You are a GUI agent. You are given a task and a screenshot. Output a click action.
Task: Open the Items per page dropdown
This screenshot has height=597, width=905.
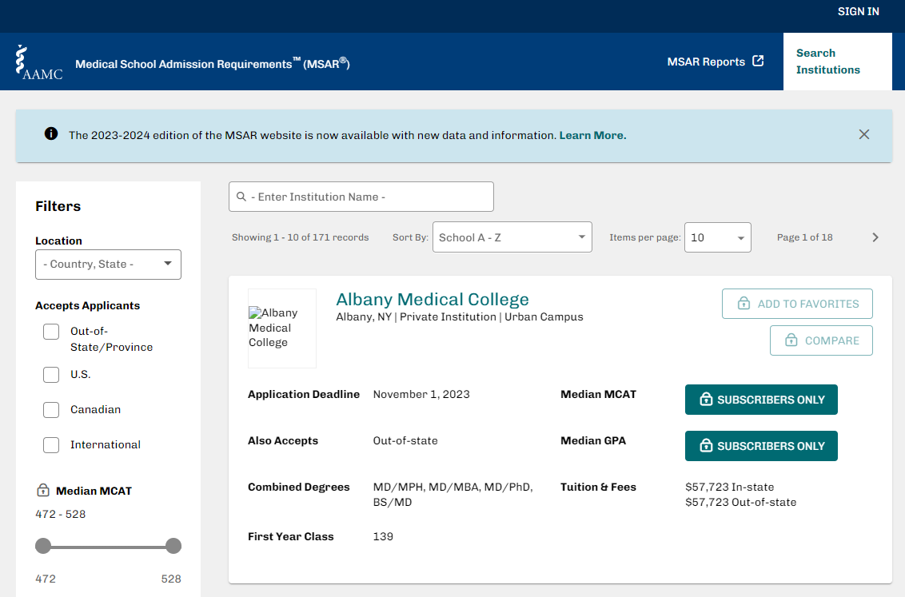click(717, 237)
